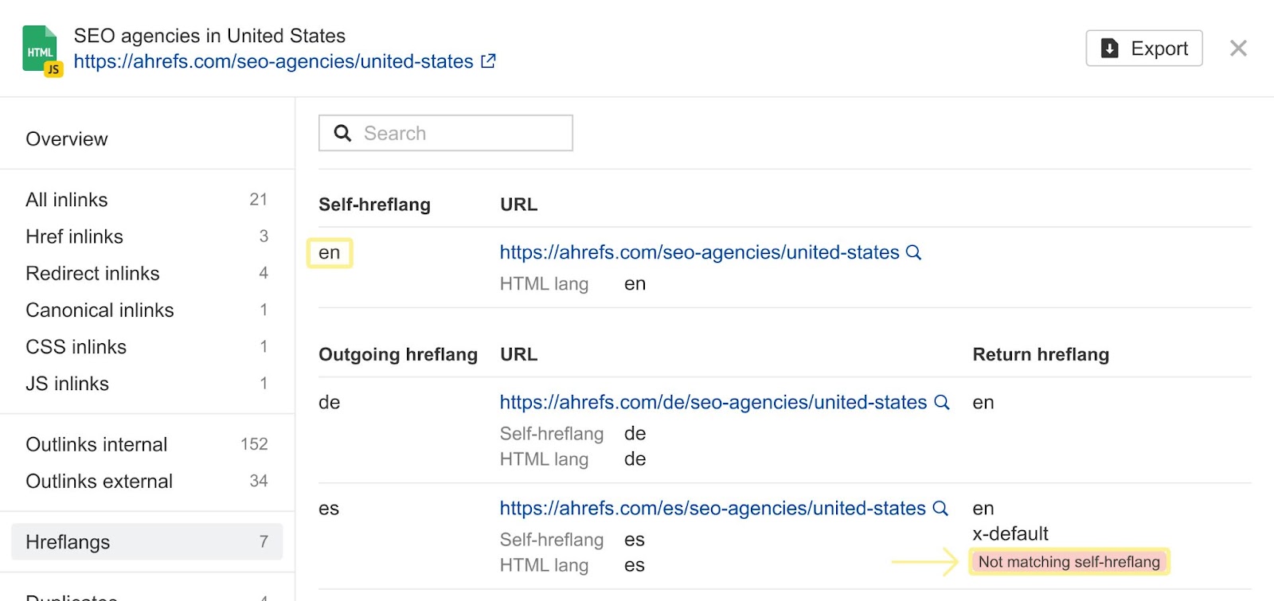The height and width of the screenshot is (601, 1274).
Task: Open Href inlinks list
Action: pos(74,236)
